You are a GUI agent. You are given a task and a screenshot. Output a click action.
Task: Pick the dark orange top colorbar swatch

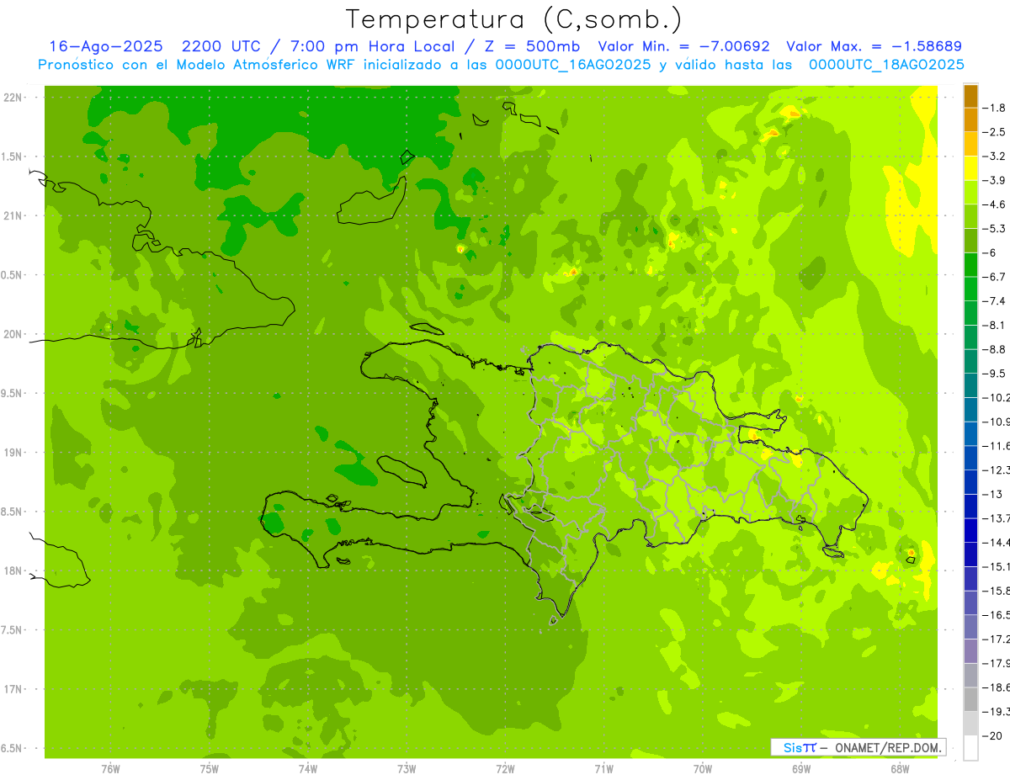[x=970, y=96]
